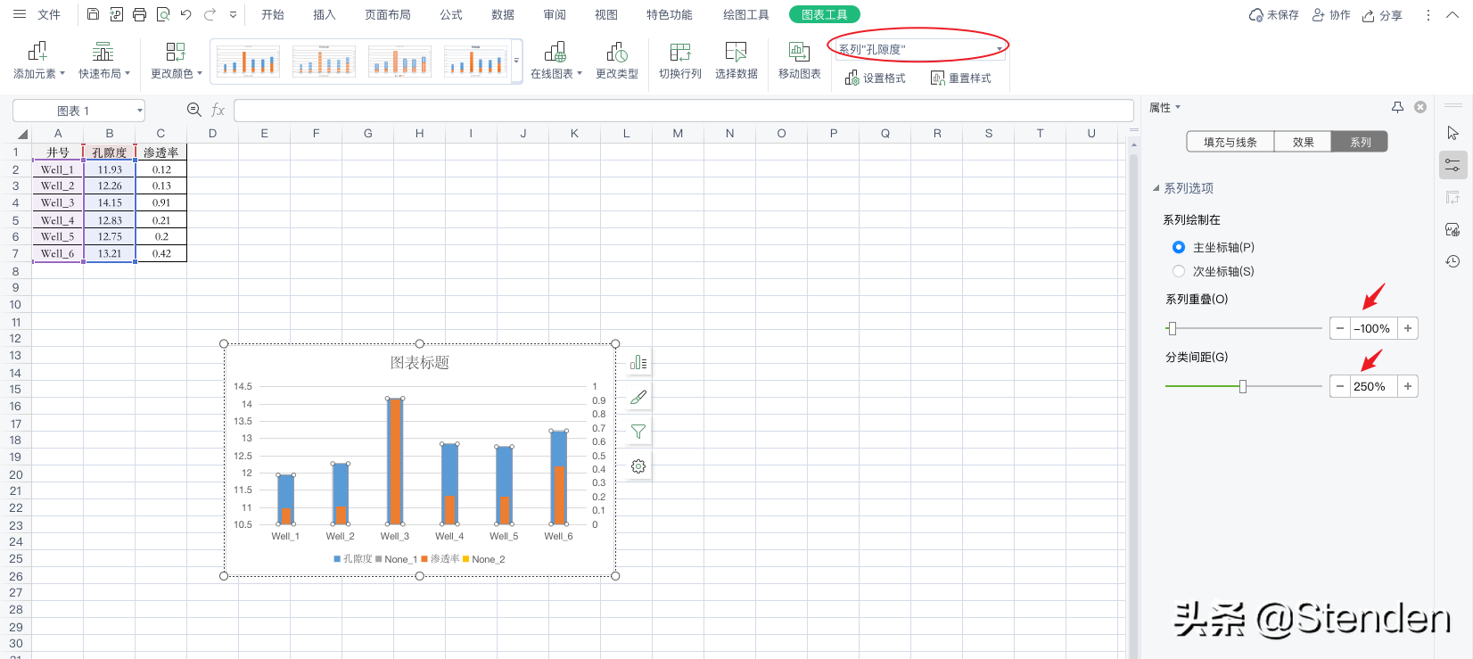The image size is (1473, 659).
Task: Click the 系列重叠 -100% value field
Action: [1374, 328]
